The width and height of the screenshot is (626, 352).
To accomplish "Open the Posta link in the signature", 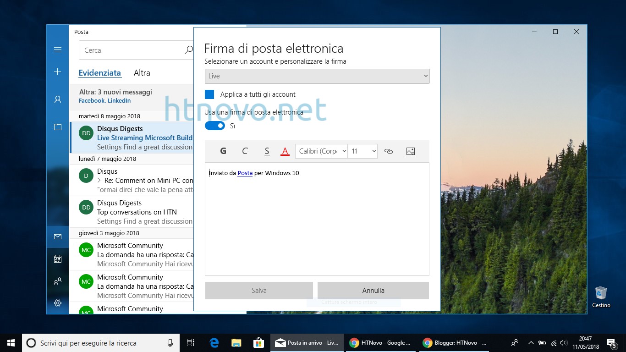I will [245, 173].
